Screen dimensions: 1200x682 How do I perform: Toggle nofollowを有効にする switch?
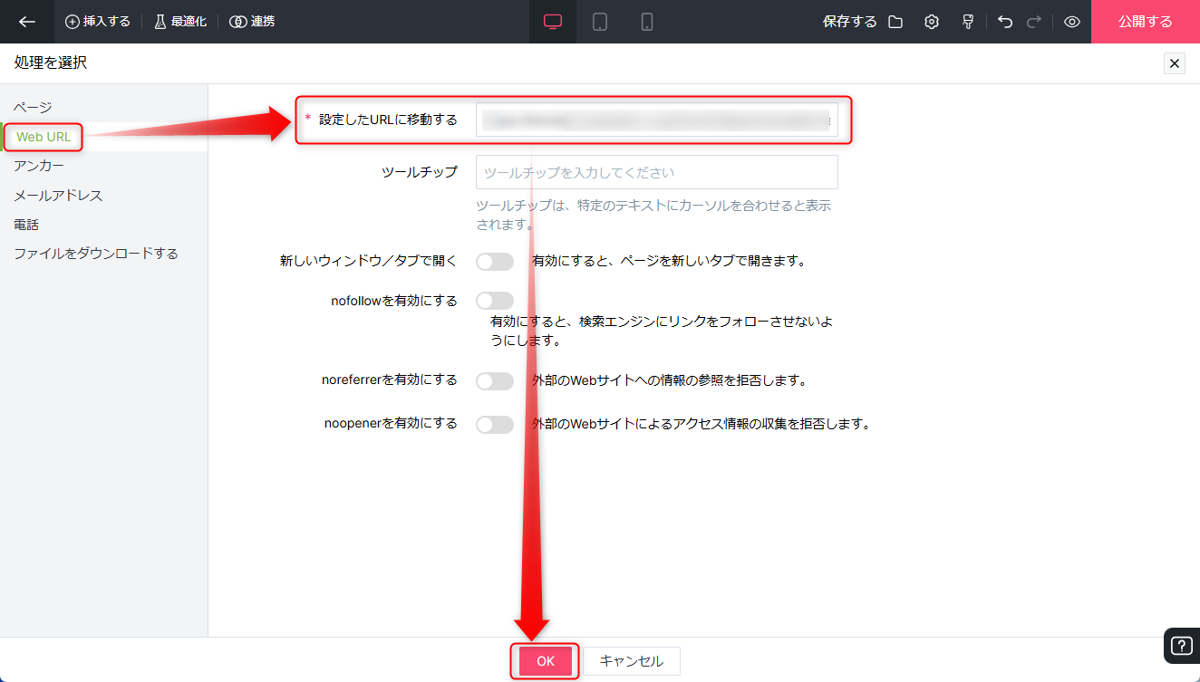click(x=495, y=301)
